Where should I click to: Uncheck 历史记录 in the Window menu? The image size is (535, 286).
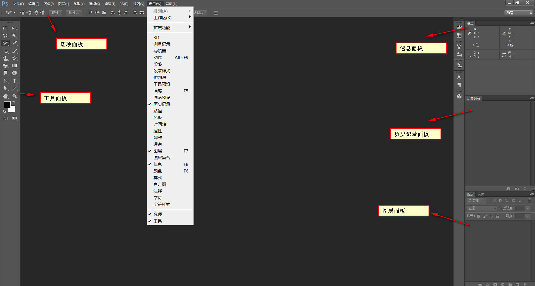[x=162, y=104]
